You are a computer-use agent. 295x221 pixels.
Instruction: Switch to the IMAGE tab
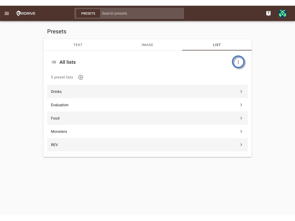pos(147,45)
